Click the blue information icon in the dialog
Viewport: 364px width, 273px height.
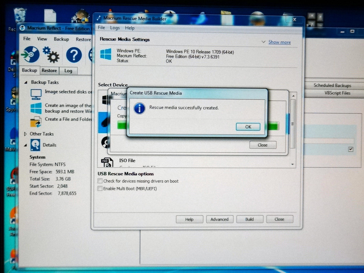[140, 108]
